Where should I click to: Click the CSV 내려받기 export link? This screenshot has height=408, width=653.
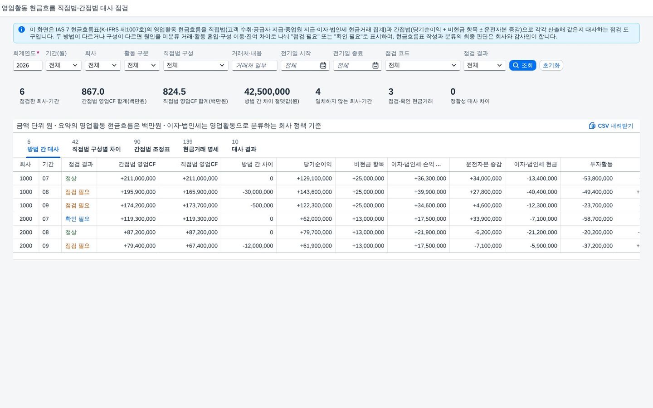point(611,126)
